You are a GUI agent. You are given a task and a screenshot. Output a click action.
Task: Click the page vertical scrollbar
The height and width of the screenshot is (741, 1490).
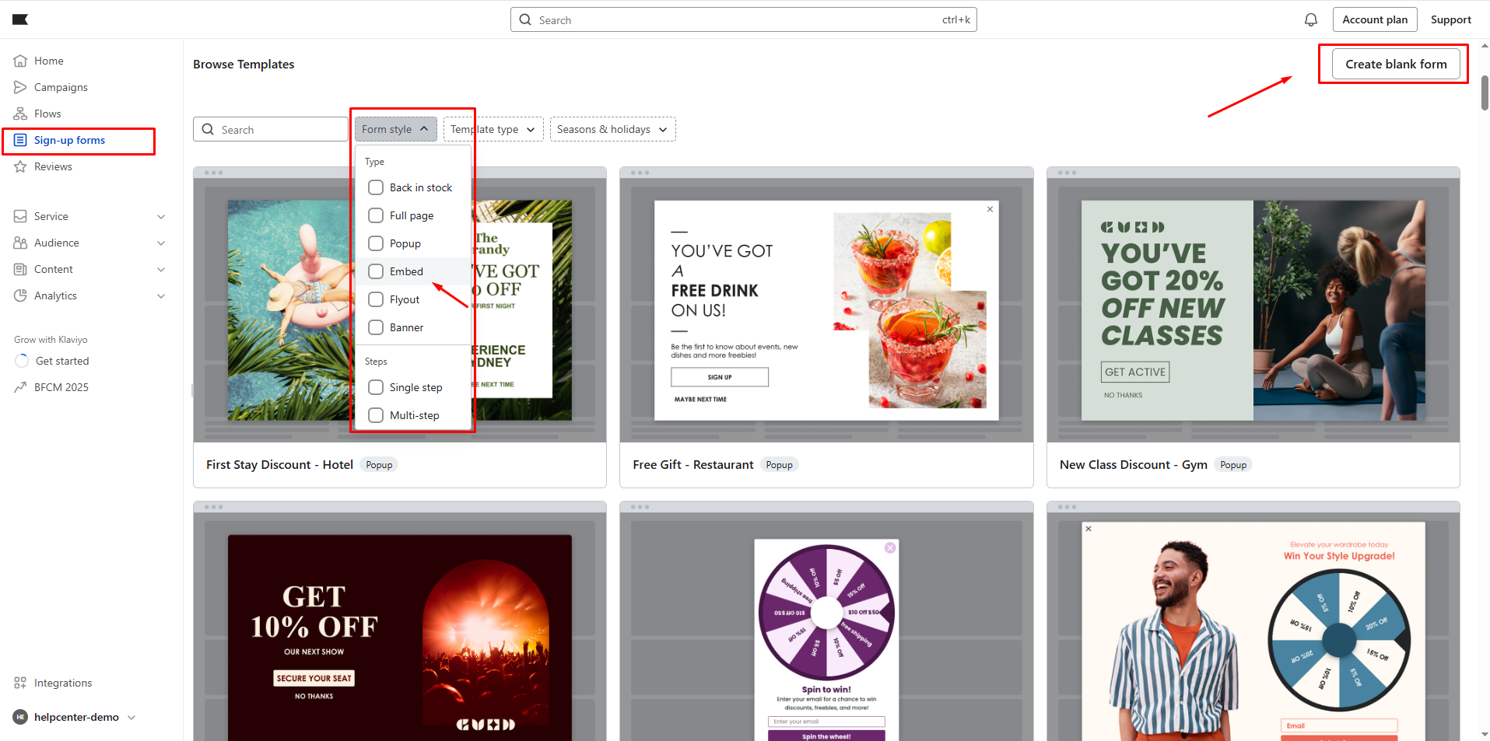click(1484, 93)
